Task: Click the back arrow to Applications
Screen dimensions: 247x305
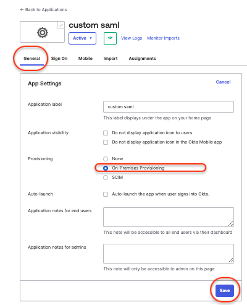Action: [x=22, y=9]
